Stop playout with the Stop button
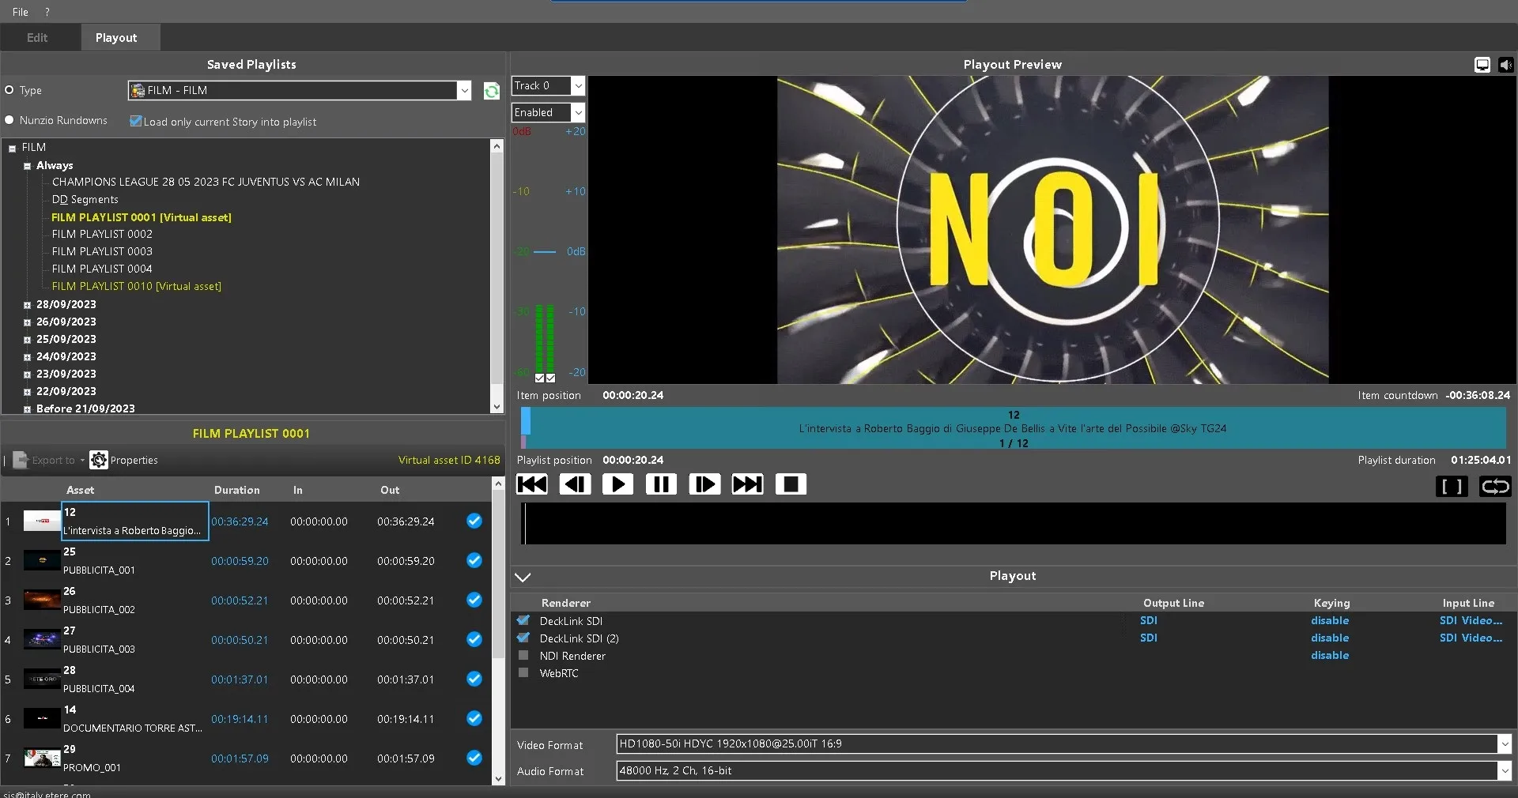This screenshot has height=798, width=1518. [x=791, y=484]
